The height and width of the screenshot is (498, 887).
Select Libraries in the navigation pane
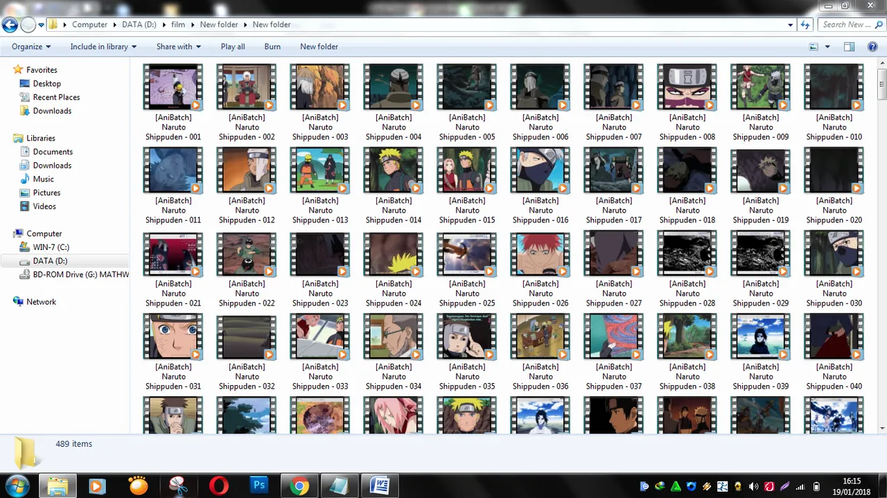click(x=41, y=138)
